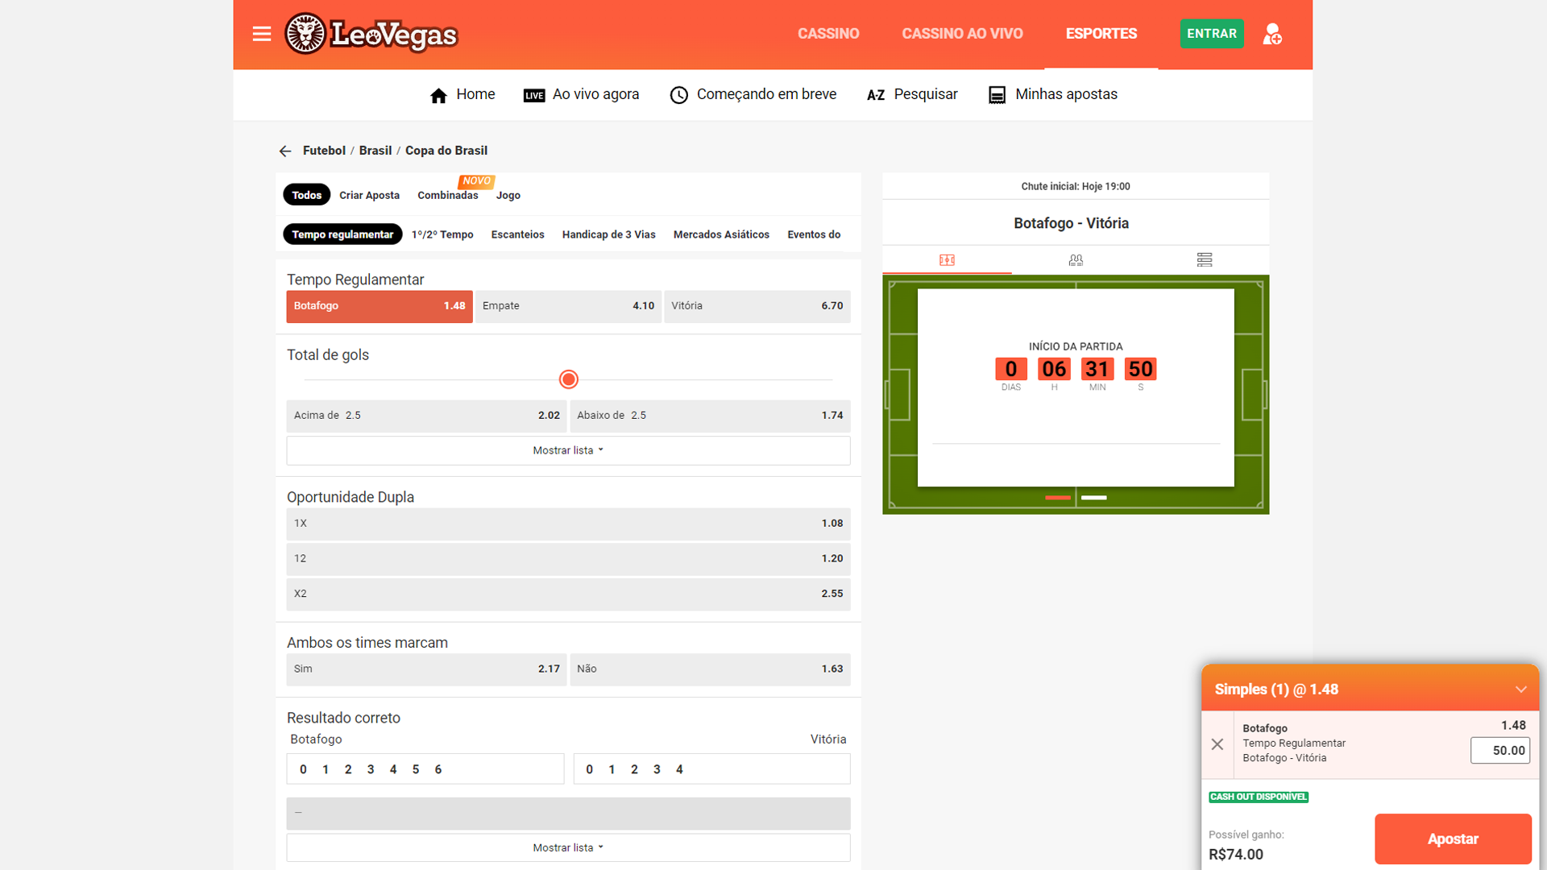Show first slide of match widget

point(1058,498)
